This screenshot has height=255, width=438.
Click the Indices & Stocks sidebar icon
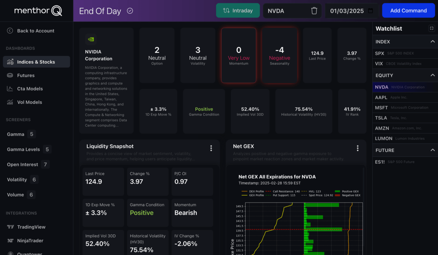coord(10,62)
